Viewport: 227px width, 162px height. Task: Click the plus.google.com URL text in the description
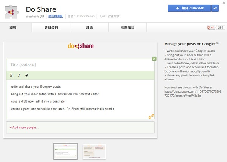coord(193,93)
